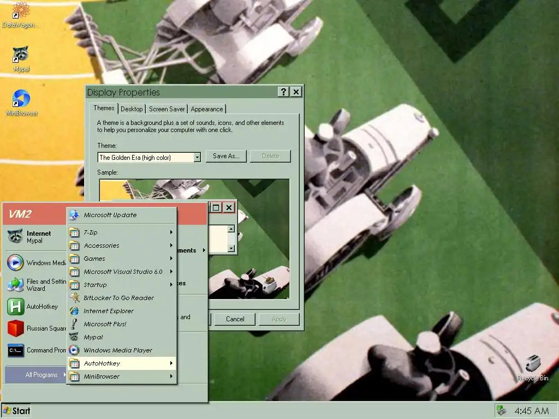Switch to the Themes tab
Image resolution: width=559 pixels, height=419 pixels.
point(104,109)
